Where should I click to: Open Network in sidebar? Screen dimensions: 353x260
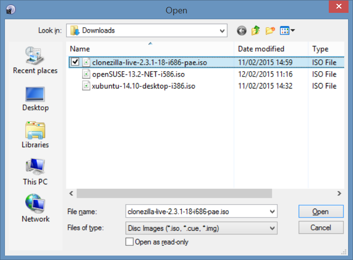(35, 209)
